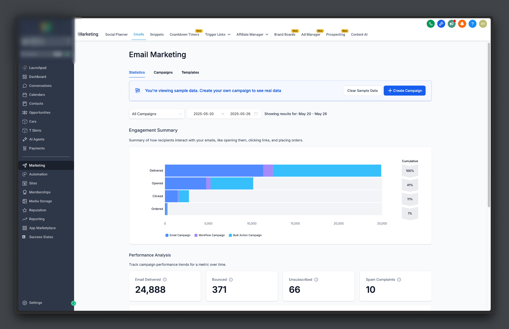The height and width of the screenshot is (329, 509).
Task: Click the info icon beside Spam Complaints
Action: tap(399, 280)
